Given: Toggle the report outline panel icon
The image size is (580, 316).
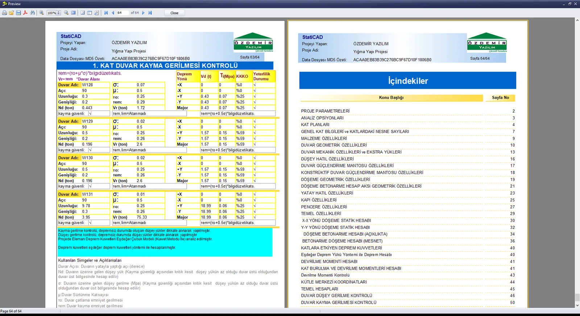Looking at the screenshot, I should point(83,13).
